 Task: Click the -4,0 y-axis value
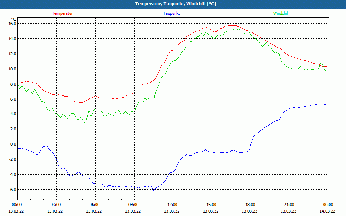[x=13, y=175]
